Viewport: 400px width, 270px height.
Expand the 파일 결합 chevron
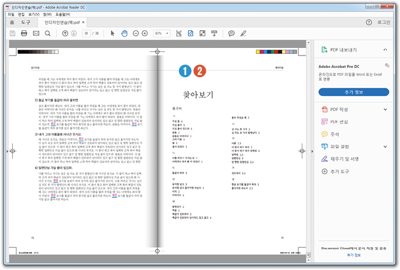385,146
